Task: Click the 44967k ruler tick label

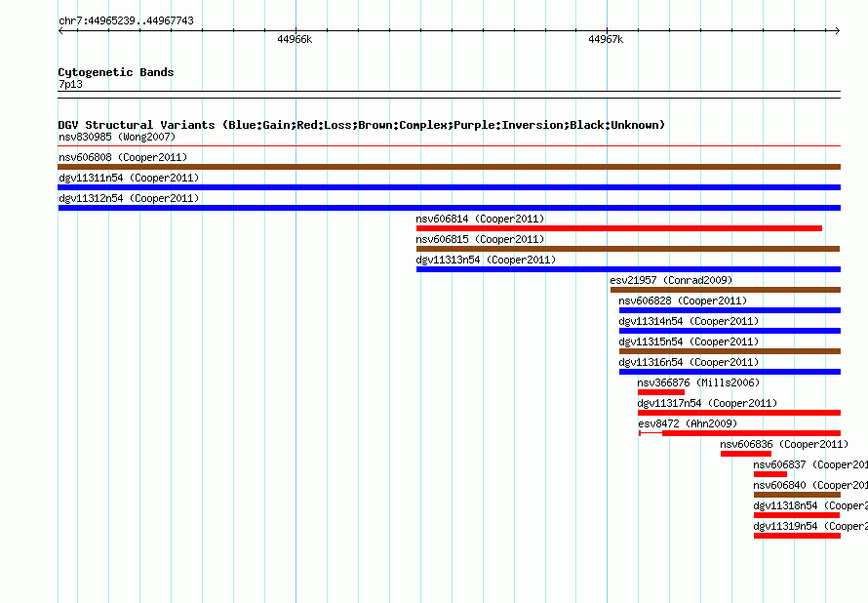Action: tap(606, 39)
